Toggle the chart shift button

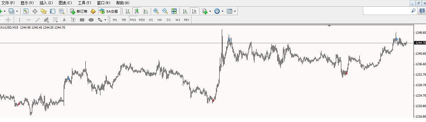pos(194,11)
